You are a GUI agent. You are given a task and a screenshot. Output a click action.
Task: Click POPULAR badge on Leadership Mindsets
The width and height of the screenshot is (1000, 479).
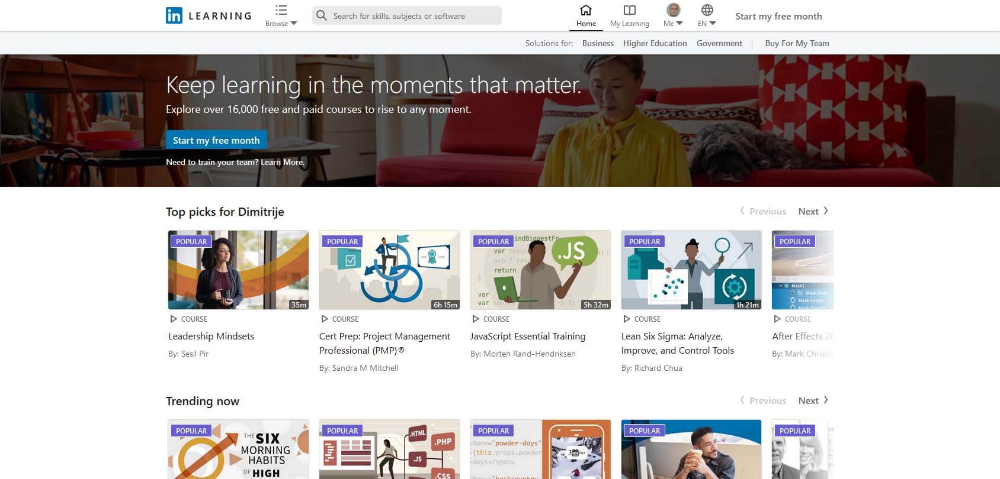[191, 241]
